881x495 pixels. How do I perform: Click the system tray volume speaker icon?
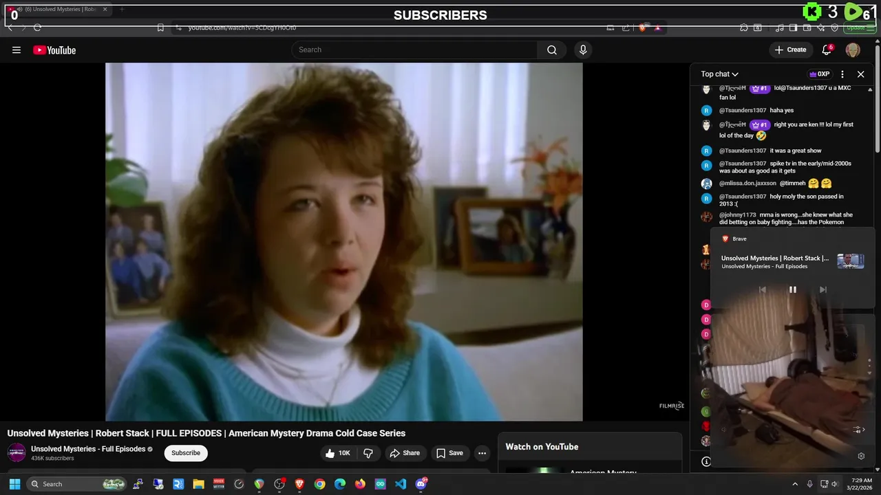(836, 484)
